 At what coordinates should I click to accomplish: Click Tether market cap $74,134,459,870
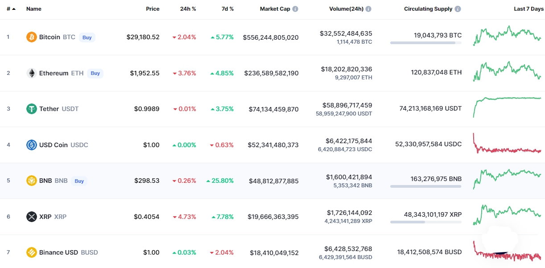(x=274, y=109)
